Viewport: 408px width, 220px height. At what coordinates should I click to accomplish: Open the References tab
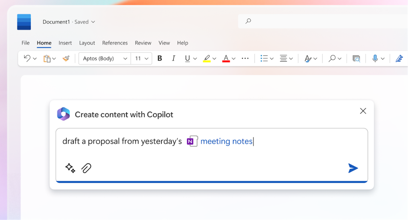pyautogui.click(x=115, y=43)
